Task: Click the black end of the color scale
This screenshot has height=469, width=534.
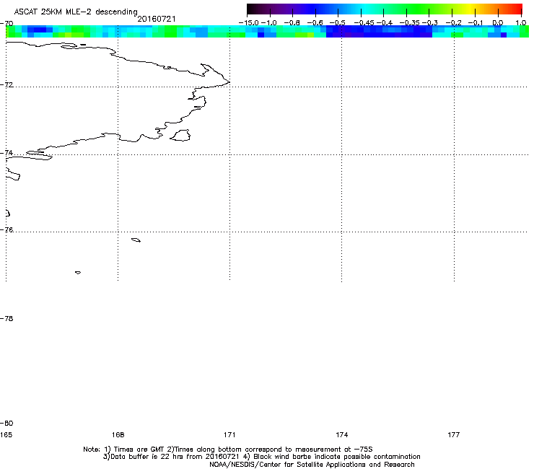Action: pyautogui.click(x=252, y=9)
